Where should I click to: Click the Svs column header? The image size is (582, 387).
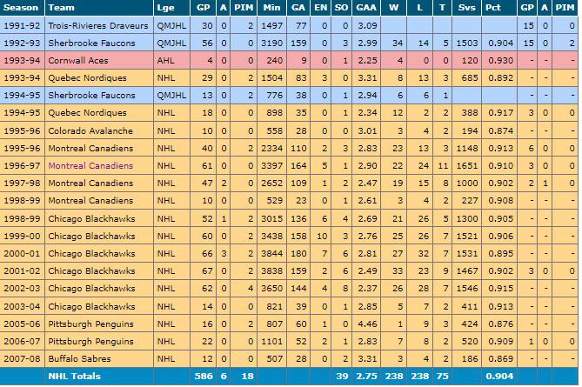(x=466, y=9)
